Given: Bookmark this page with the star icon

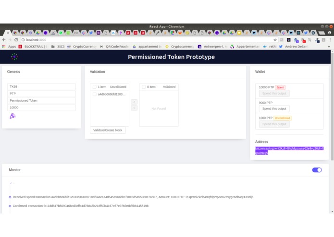Looking at the screenshot, I should 275,40.
